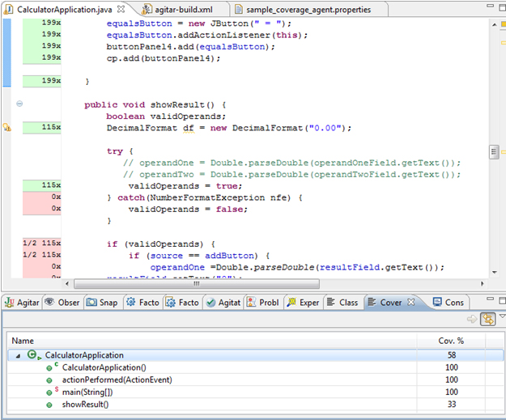The height and width of the screenshot is (420, 506).
Task: Switch to the agitar-build.xml editor tab
Action: 185,10
